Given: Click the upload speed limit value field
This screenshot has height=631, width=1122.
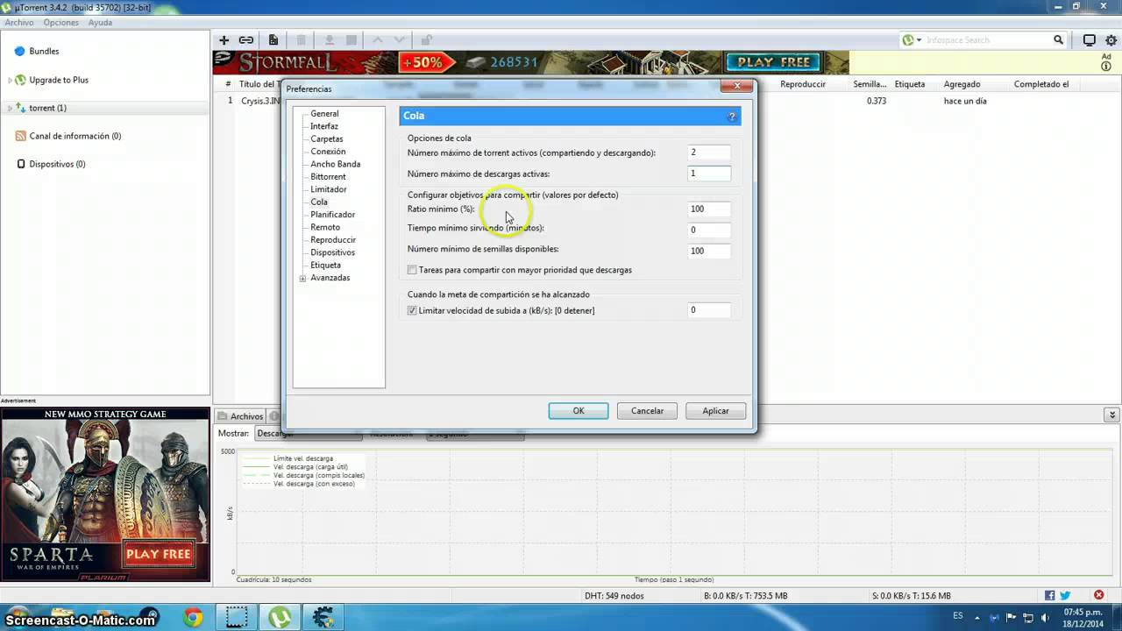Looking at the screenshot, I should click(709, 310).
